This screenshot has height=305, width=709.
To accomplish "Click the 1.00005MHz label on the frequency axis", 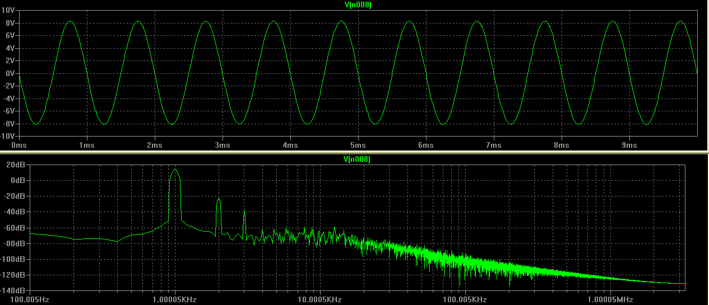I will (x=610, y=299).
